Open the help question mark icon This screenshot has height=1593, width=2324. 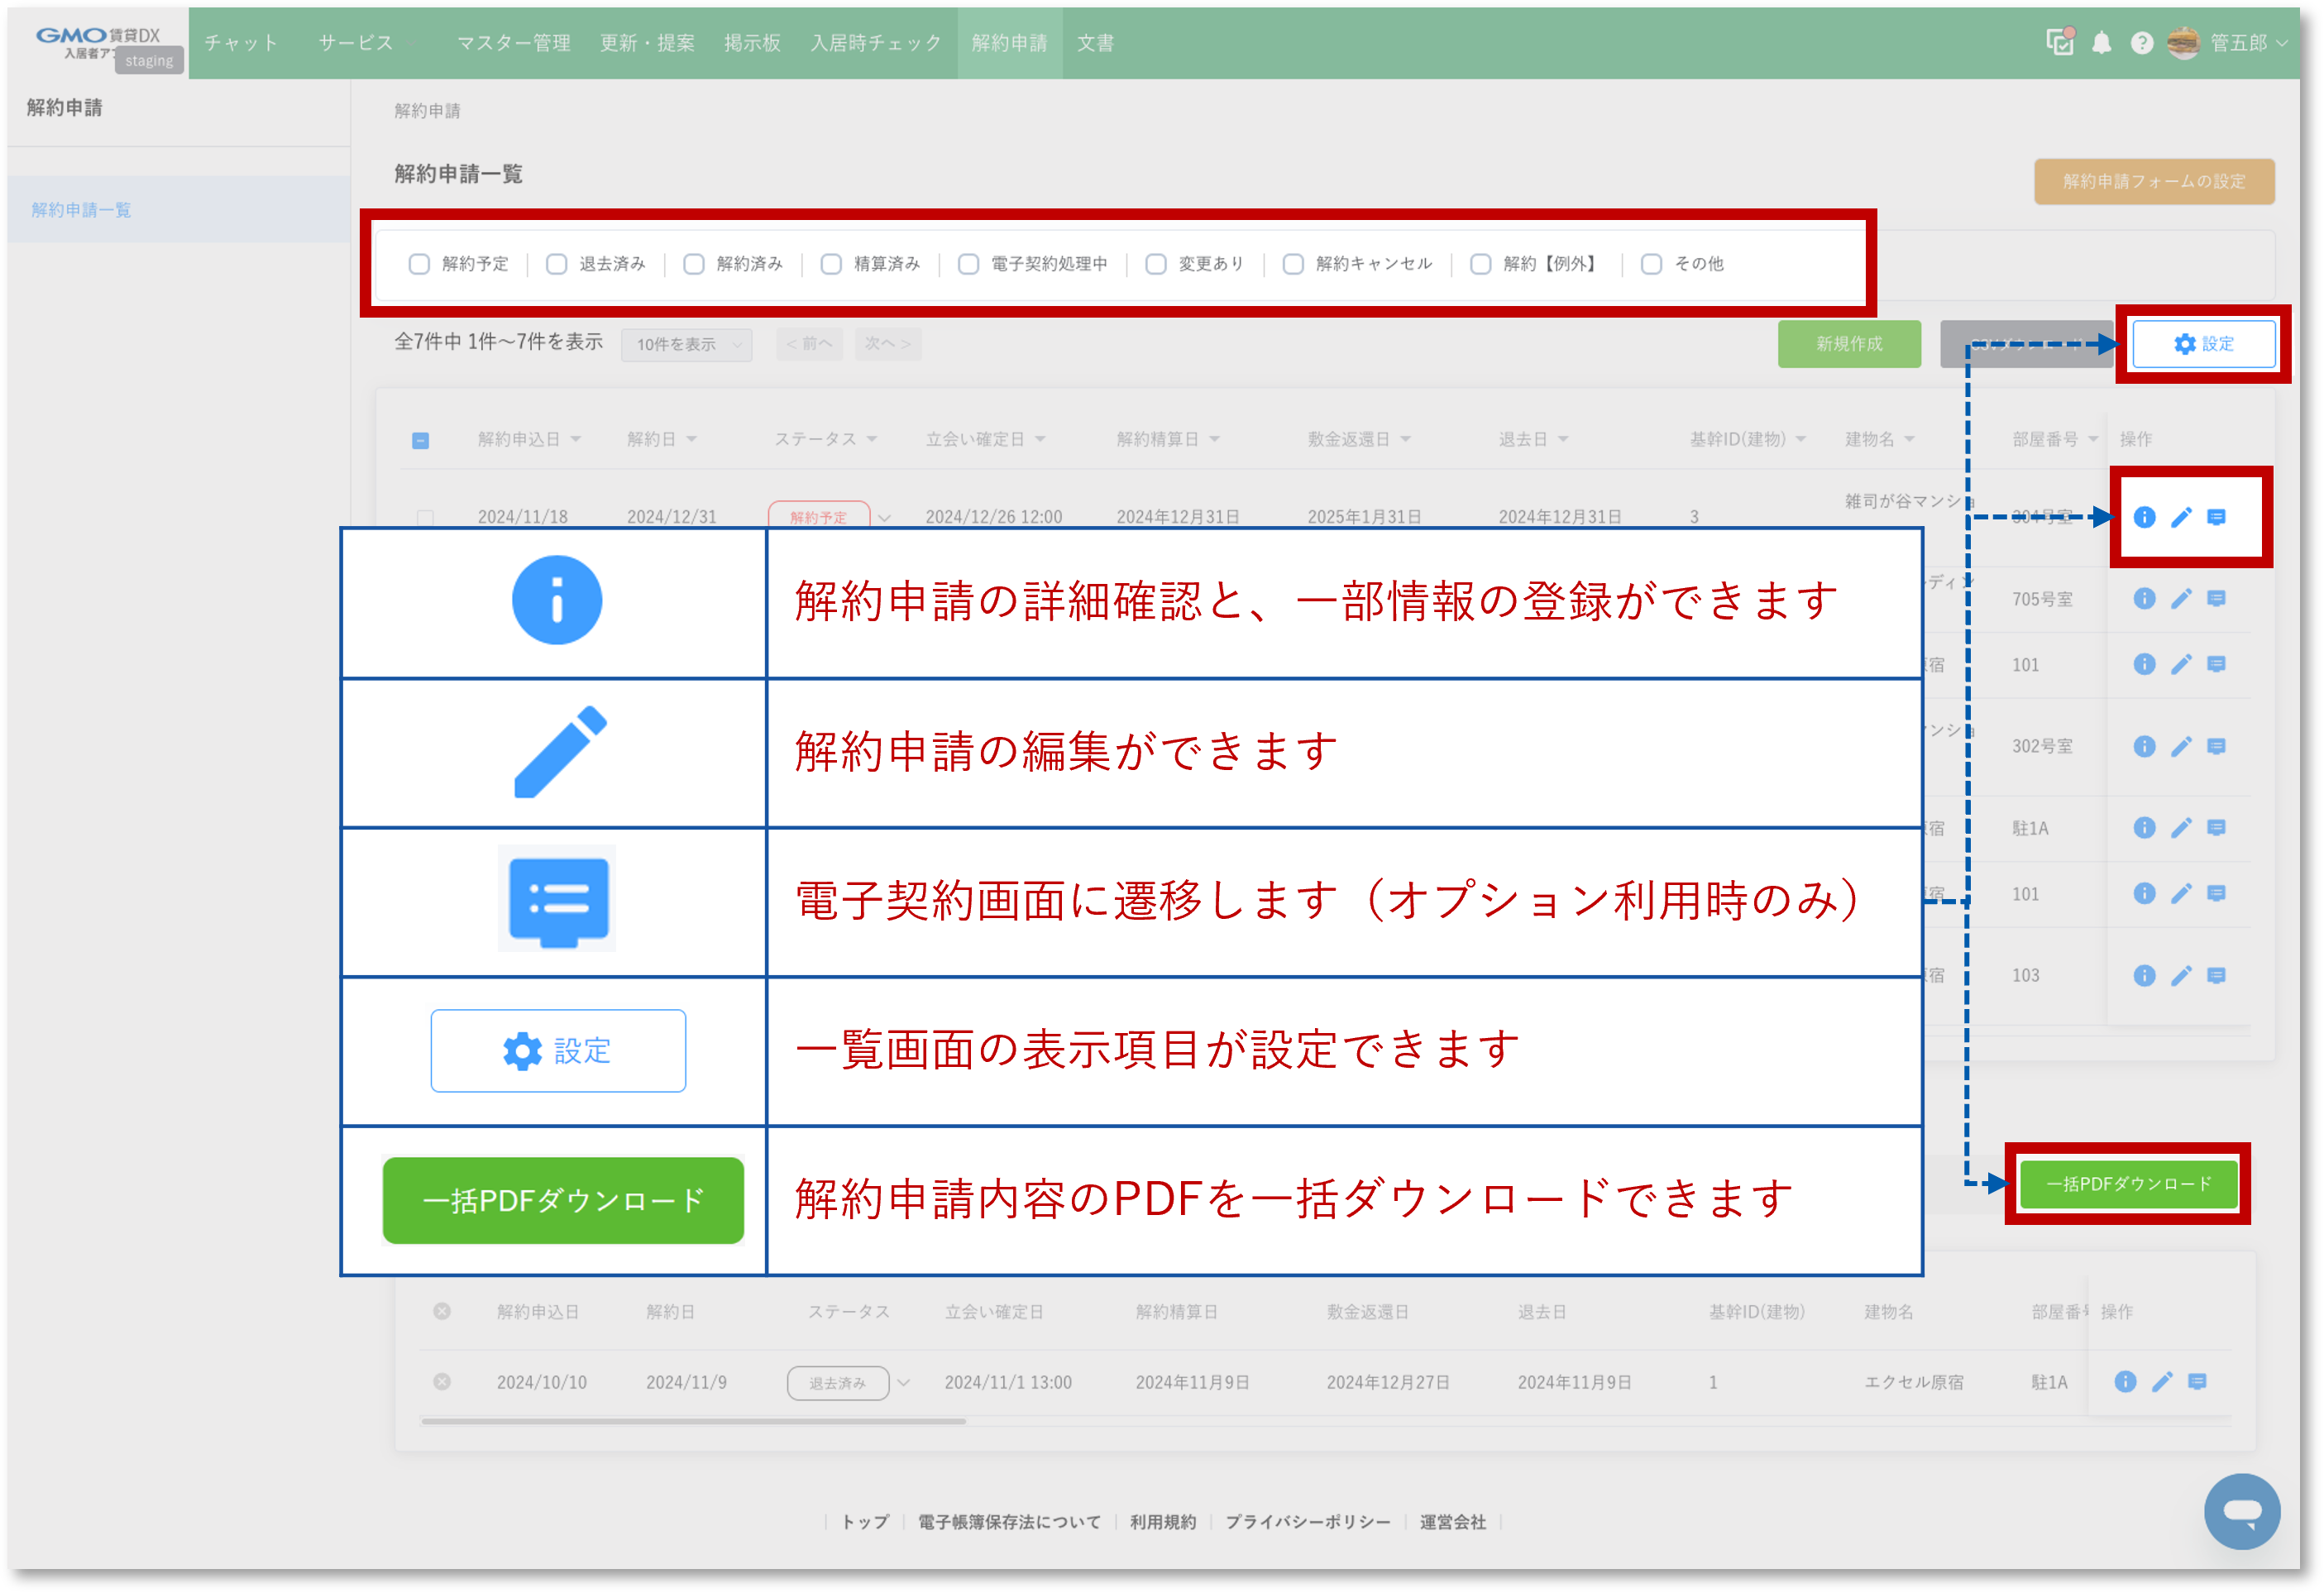point(2141,43)
